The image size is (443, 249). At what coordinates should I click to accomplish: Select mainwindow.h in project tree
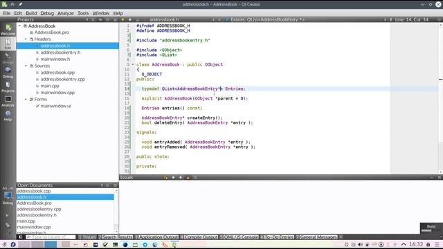pyautogui.click(x=55, y=59)
